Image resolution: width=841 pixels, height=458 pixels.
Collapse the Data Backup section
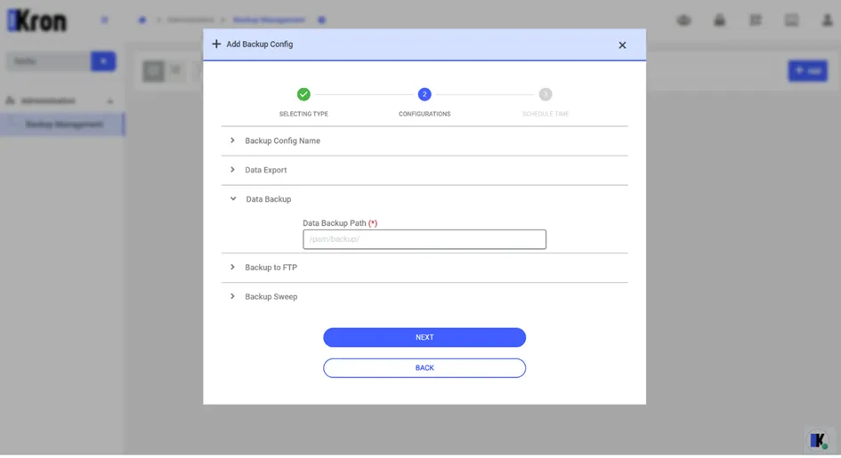point(425,199)
